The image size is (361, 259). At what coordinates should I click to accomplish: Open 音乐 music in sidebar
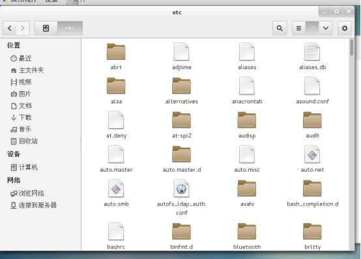(x=21, y=129)
